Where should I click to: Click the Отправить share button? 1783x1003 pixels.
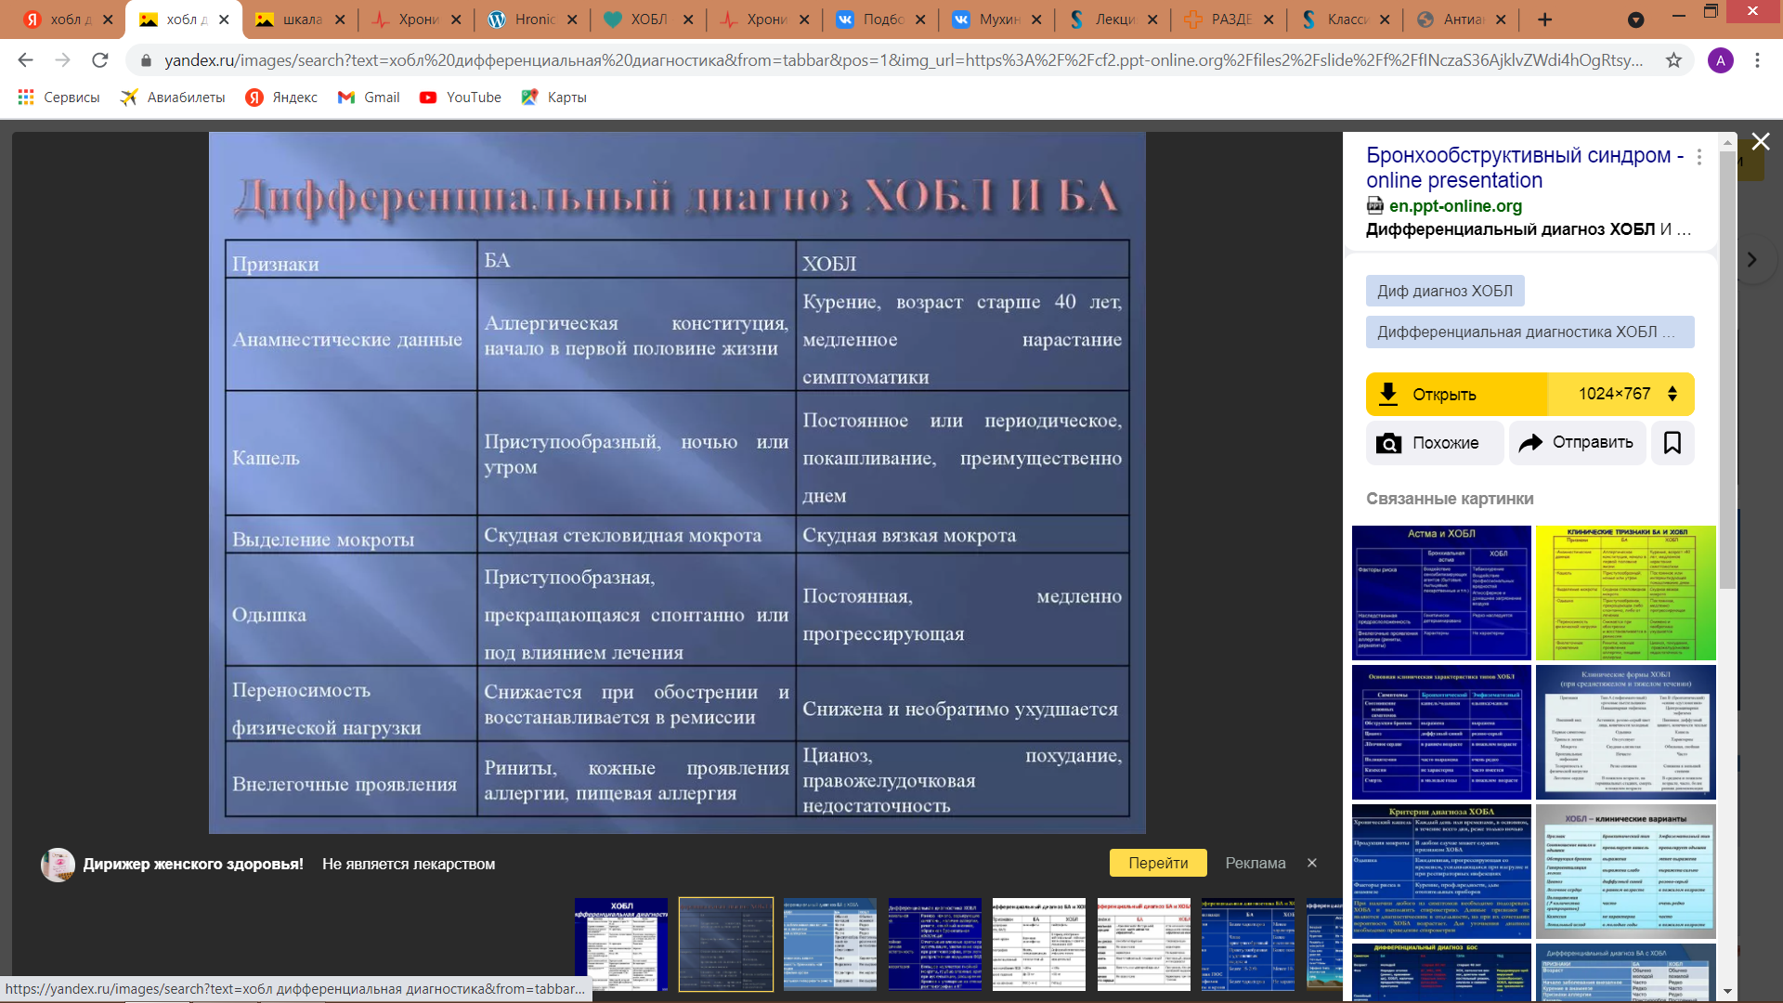point(1576,443)
